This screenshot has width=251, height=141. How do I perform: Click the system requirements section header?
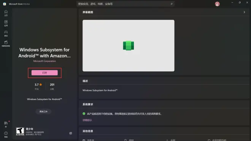click(x=88, y=105)
